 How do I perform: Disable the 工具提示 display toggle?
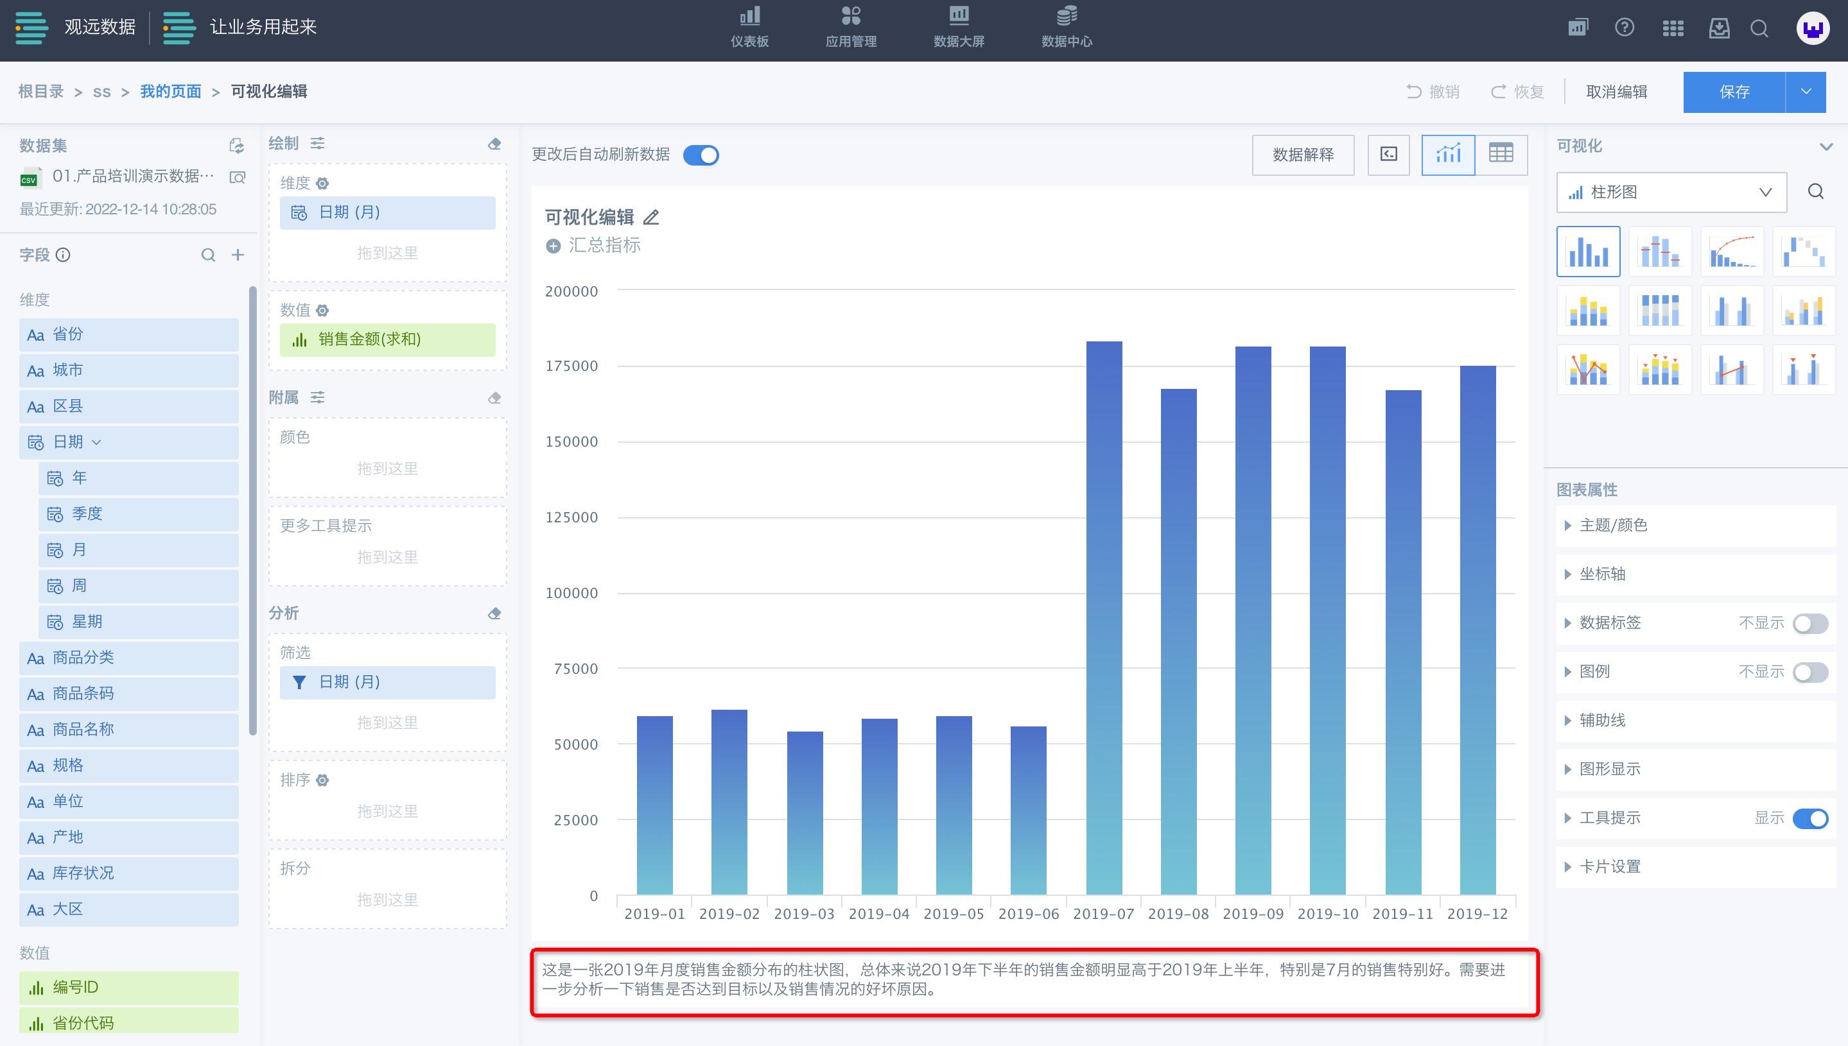(1810, 818)
